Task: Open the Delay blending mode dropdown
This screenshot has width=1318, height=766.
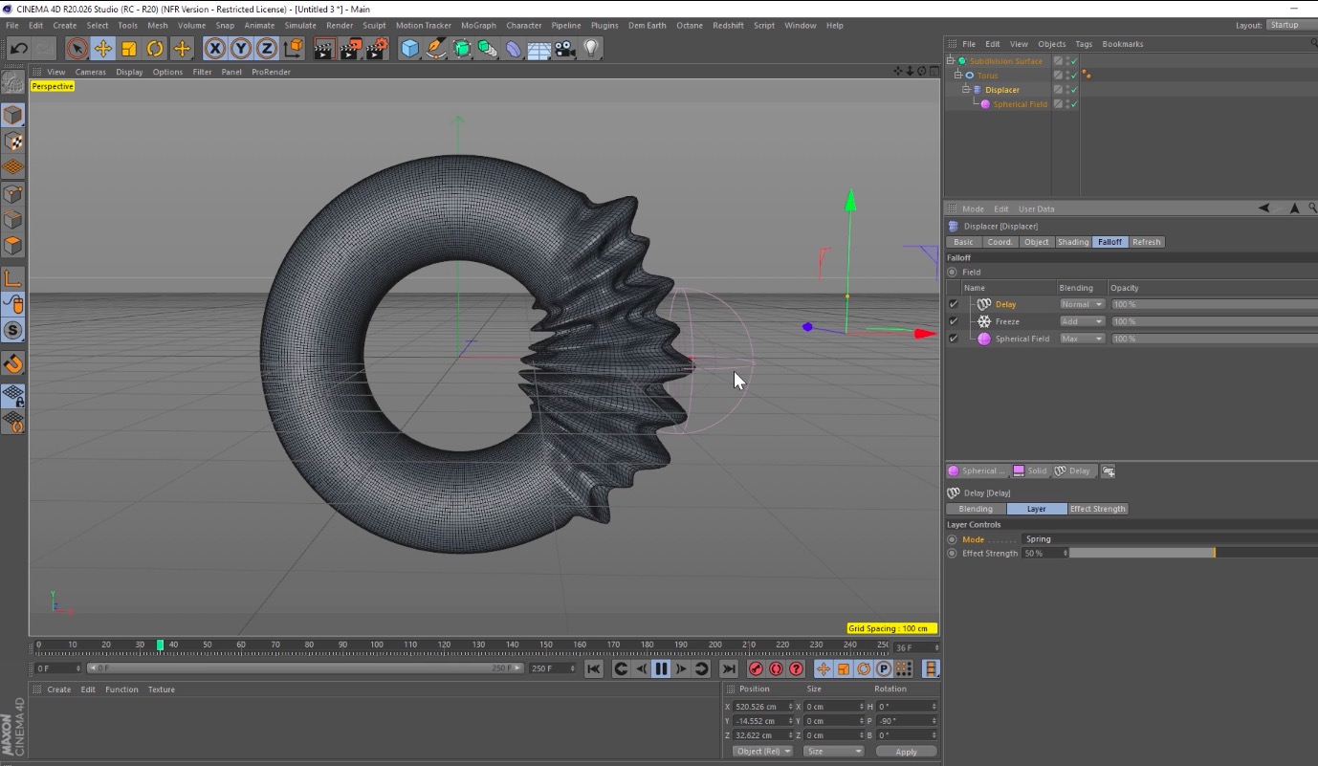Action: [1082, 304]
